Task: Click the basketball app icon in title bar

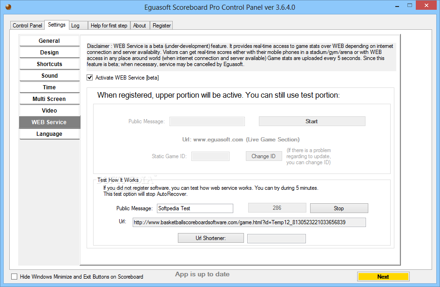Action: [x=8, y=7]
